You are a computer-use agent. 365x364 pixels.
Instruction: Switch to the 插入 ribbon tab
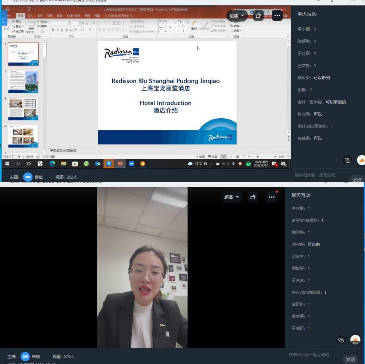30,16
